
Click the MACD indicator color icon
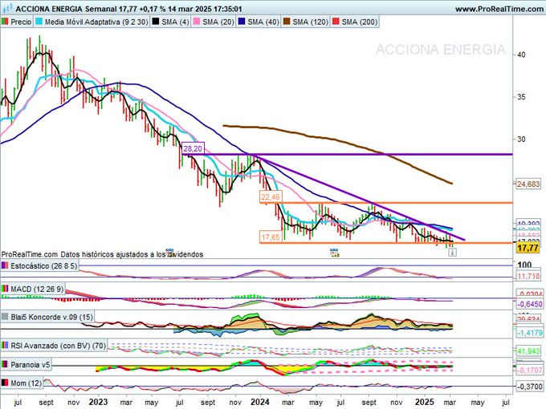point(5,289)
